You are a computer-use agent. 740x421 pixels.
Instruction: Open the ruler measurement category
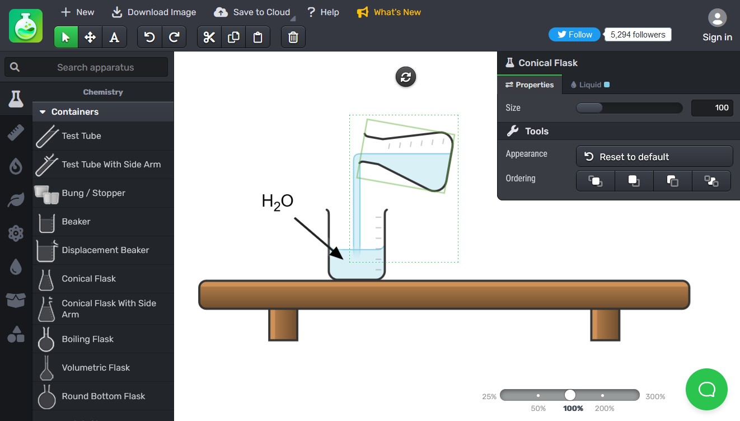point(16,133)
